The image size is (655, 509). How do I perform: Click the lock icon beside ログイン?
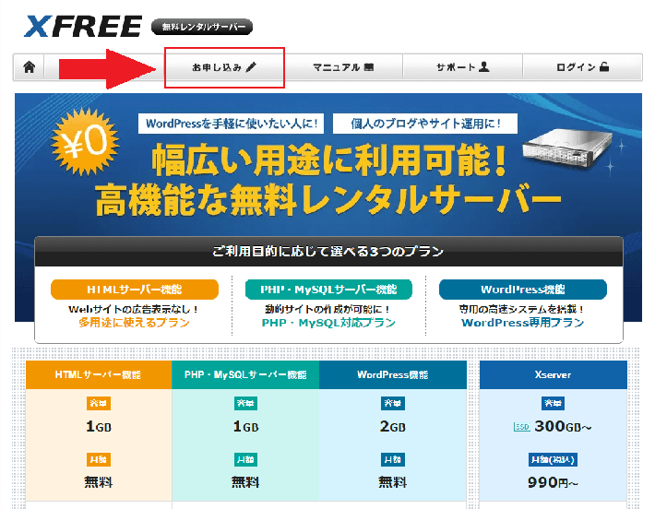(604, 66)
